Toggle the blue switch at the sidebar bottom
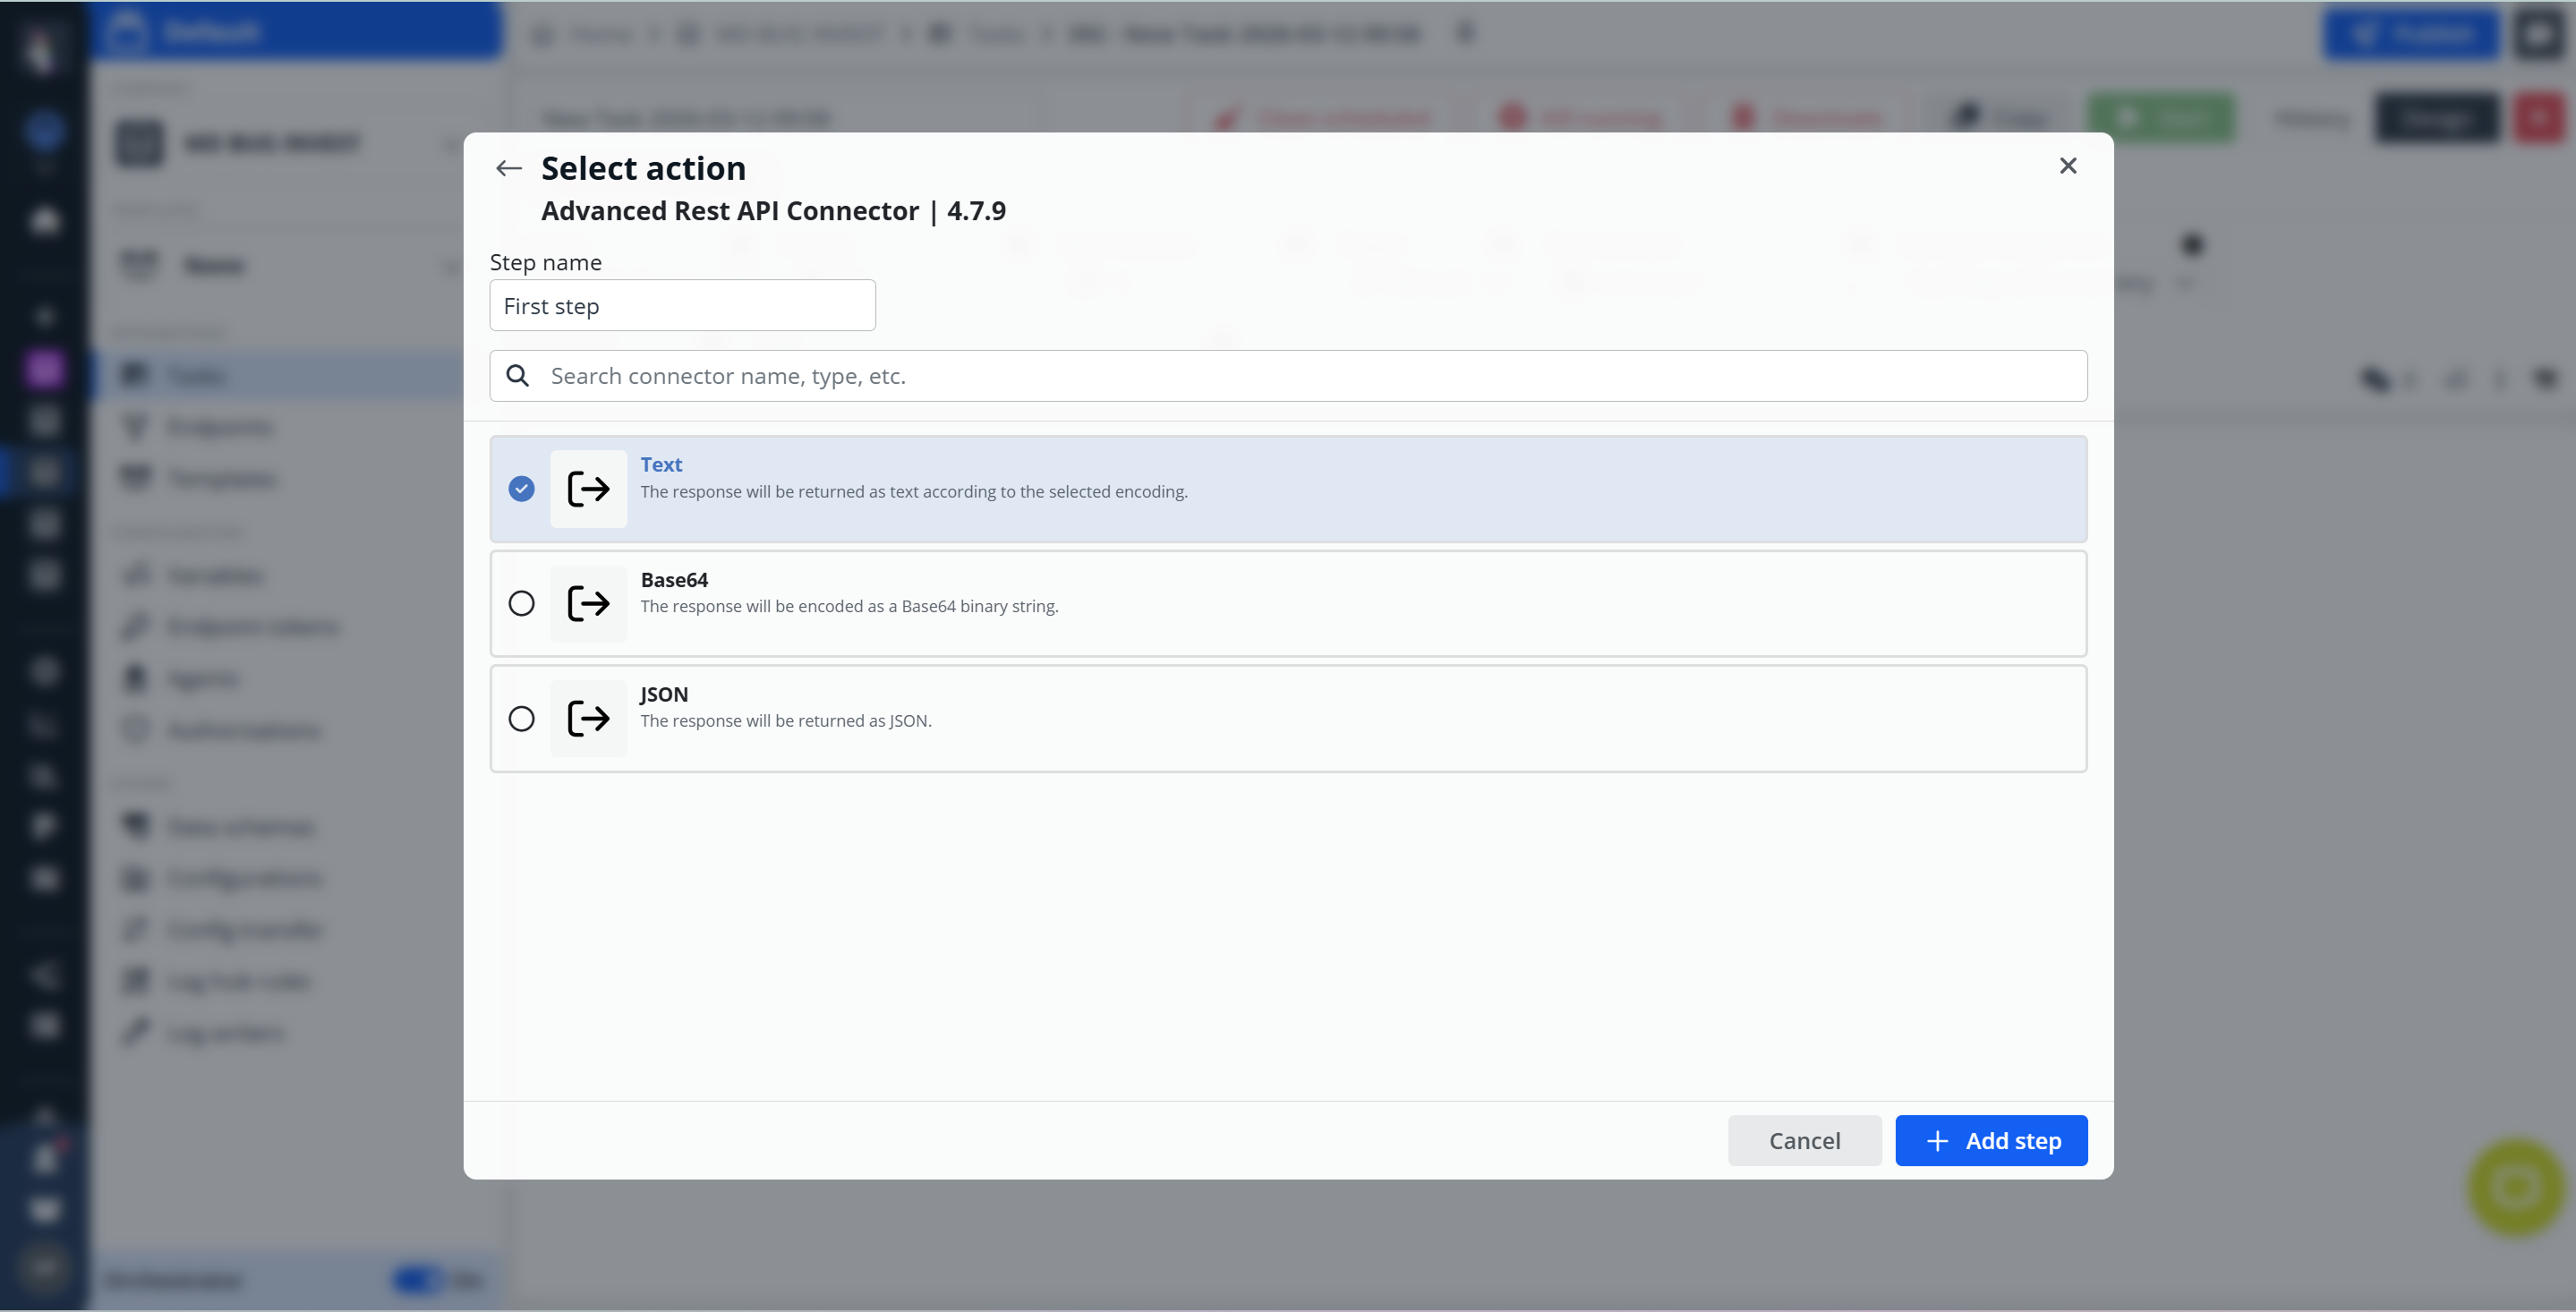The width and height of the screenshot is (2576, 1312). click(x=416, y=1280)
